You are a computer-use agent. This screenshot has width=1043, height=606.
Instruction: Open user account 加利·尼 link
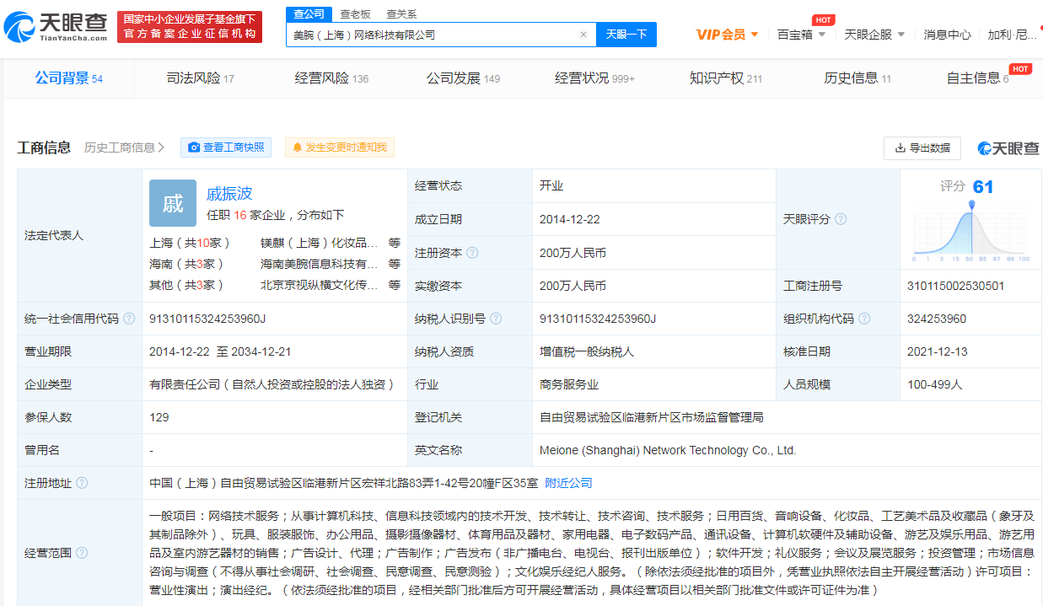pyautogui.click(x=1013, y=35)
